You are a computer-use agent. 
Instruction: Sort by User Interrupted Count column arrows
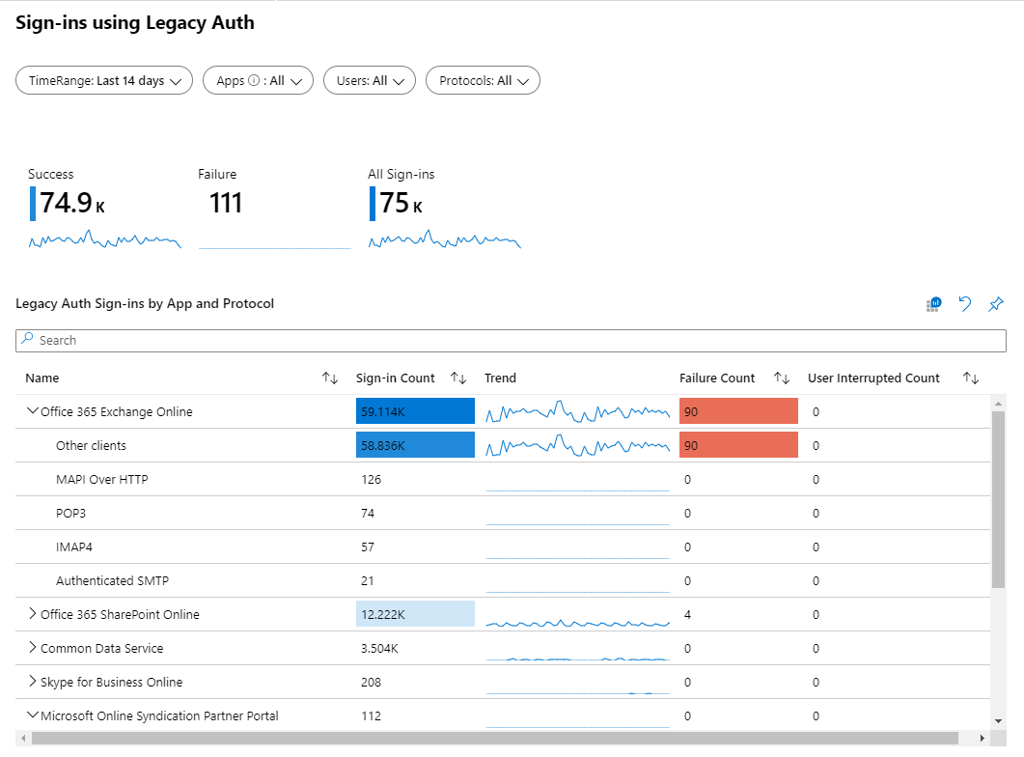click(x=971, y=378)
